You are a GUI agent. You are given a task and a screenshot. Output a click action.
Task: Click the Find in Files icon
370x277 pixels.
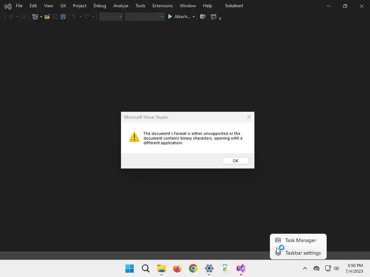click(x=203, y=17)
